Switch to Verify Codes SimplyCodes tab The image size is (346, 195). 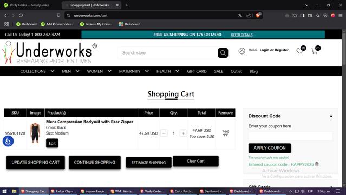30,5
